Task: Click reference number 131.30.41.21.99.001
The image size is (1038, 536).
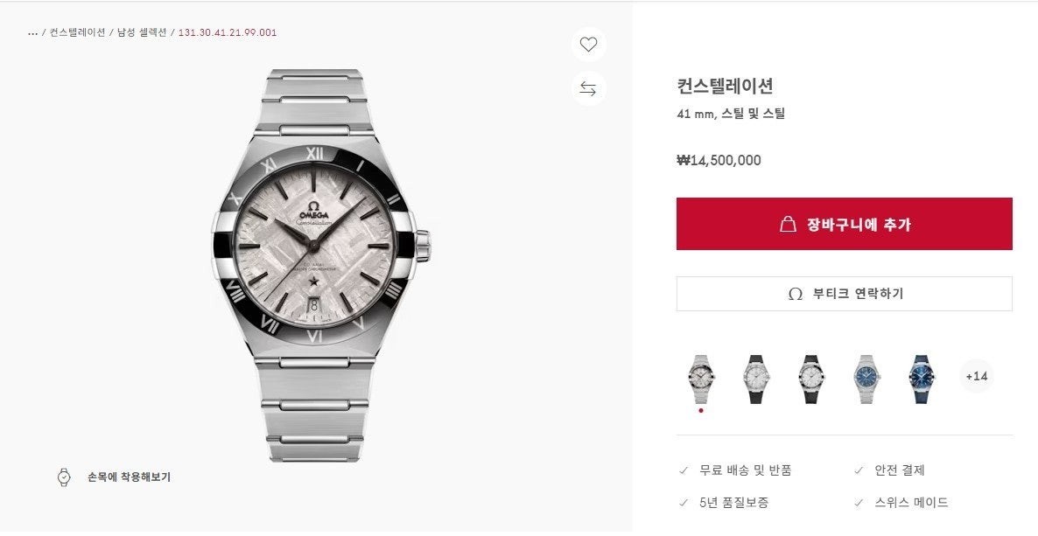Action: coord(228,33)
